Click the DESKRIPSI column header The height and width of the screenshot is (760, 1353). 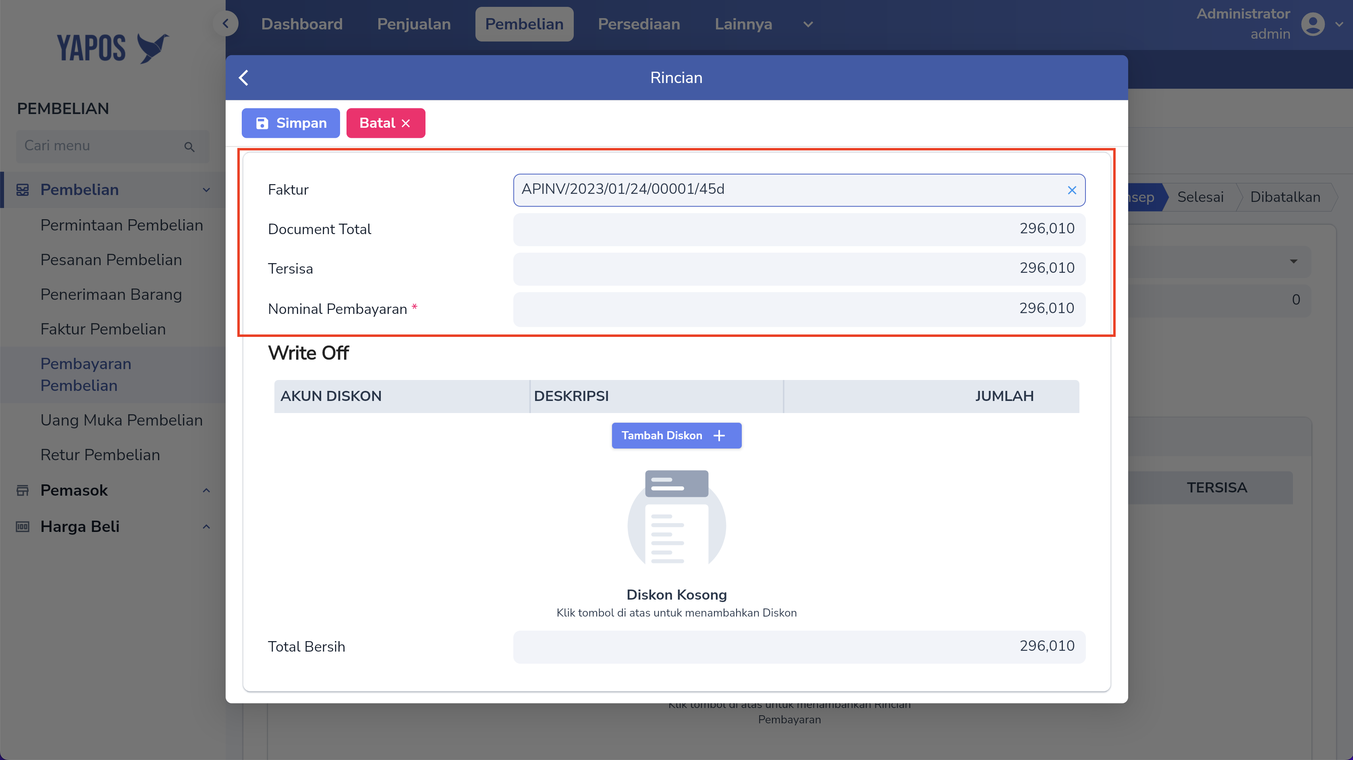coord(656,397)
